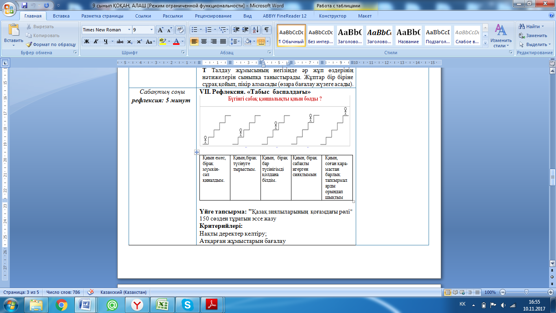Screen dimensions: 556x313
Task: Click the Redo icon in title bar
Action: coord(46,6)
